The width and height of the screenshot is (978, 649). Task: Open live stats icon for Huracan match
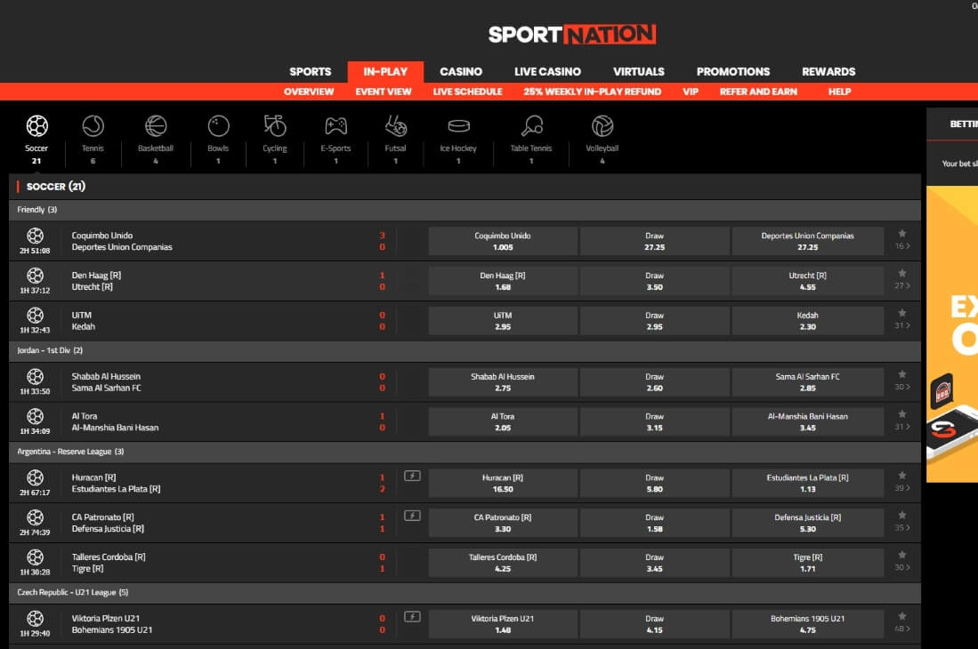412,476
